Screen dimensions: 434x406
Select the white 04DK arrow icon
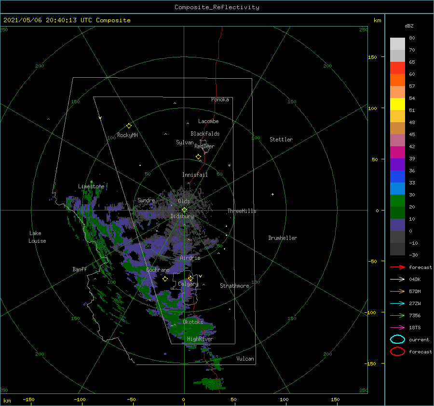click(x=397, y=279)
